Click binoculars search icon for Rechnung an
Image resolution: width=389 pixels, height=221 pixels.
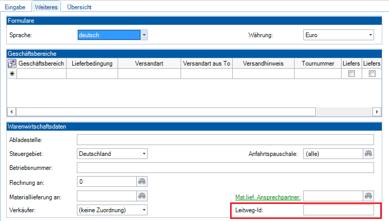click(x=142, y=181)
